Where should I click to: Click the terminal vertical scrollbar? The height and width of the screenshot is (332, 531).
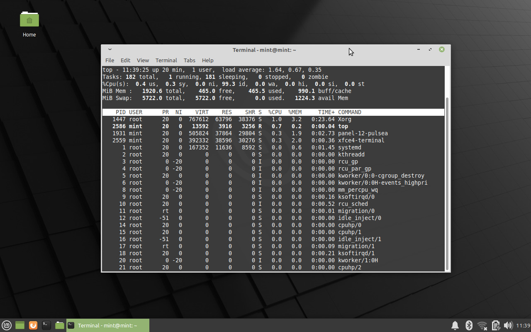click(x=447, y=183)
